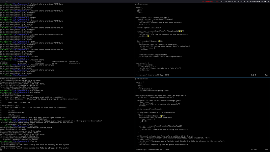Click 'client.go' in the file listing
This screenshot has width=270, height=152.
[x=39, y=63]
